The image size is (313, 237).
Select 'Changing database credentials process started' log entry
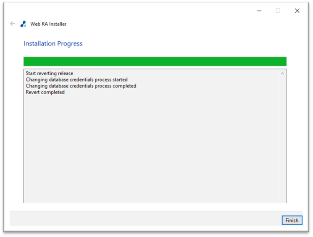[76, 80]
